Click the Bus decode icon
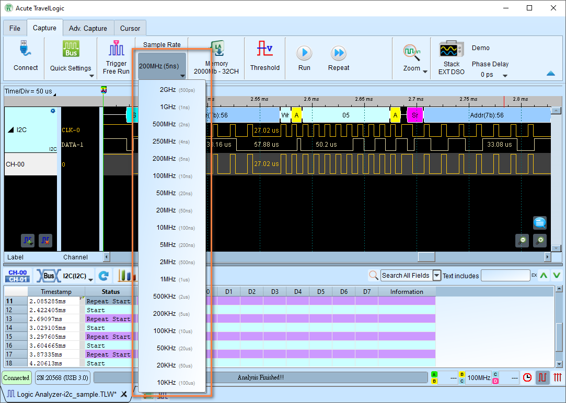566x403 pixels. 49,276
